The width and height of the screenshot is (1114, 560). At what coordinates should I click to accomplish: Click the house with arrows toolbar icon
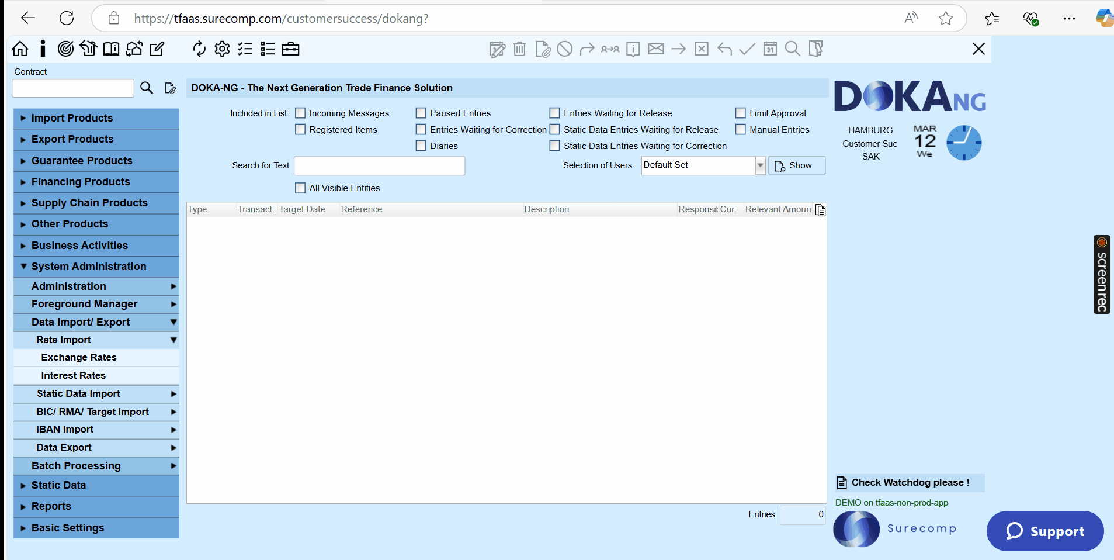[x=88, y=49]
